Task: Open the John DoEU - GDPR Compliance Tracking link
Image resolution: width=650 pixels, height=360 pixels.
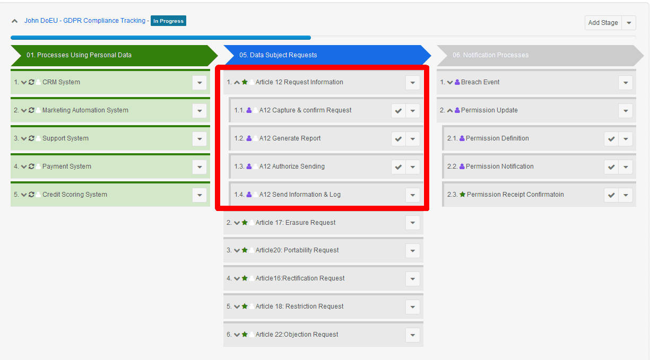Action: click(84, 21)
